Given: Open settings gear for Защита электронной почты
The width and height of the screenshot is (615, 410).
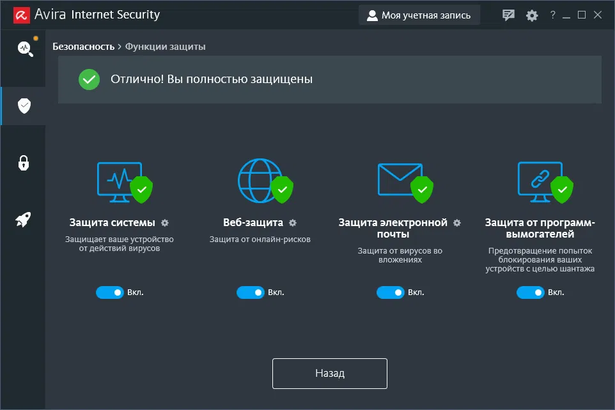Looking at the screenshot, I should click(456, 223).
